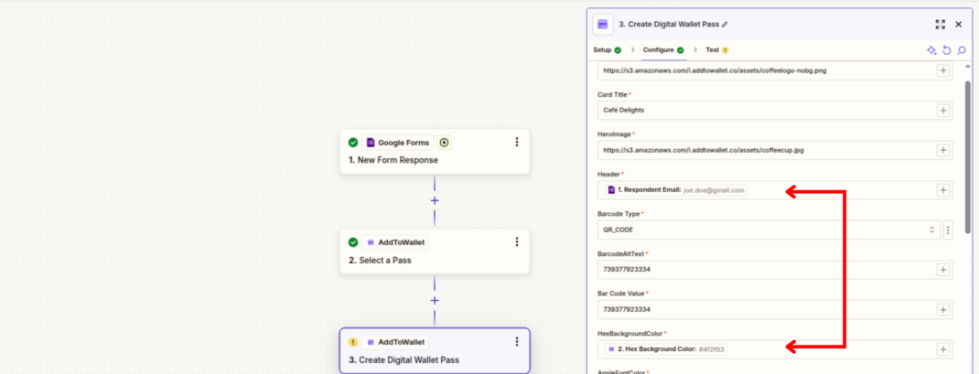This screenshot has width=979, height=374.
Task: Click the plus button in Bar Code Value field
Action: (x=942, y=309)
